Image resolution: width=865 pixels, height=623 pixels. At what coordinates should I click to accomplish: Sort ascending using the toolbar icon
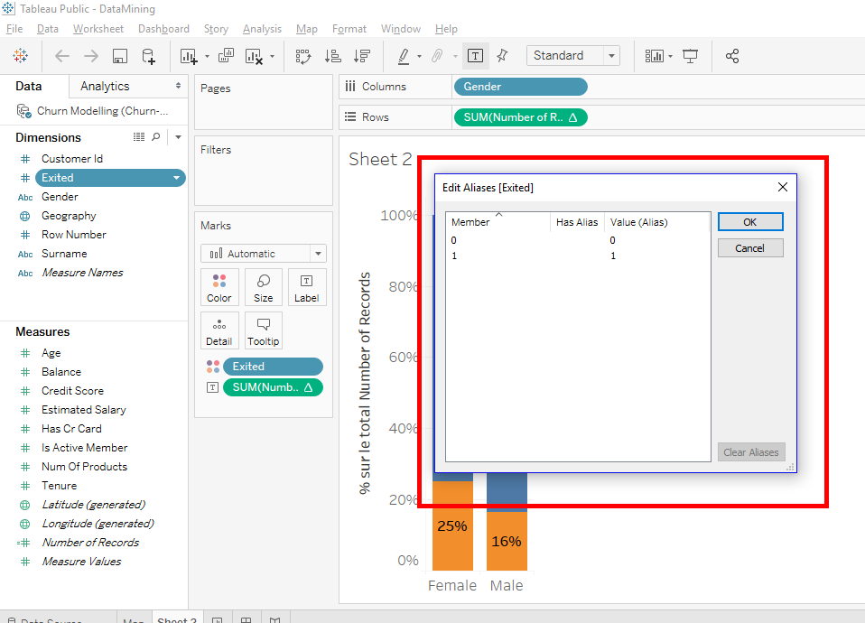[x=332, y=56]
